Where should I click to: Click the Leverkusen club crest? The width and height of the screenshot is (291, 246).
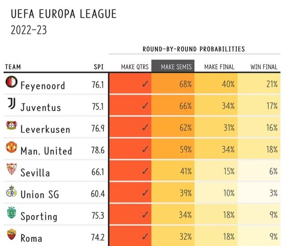[x=11, y=126]
